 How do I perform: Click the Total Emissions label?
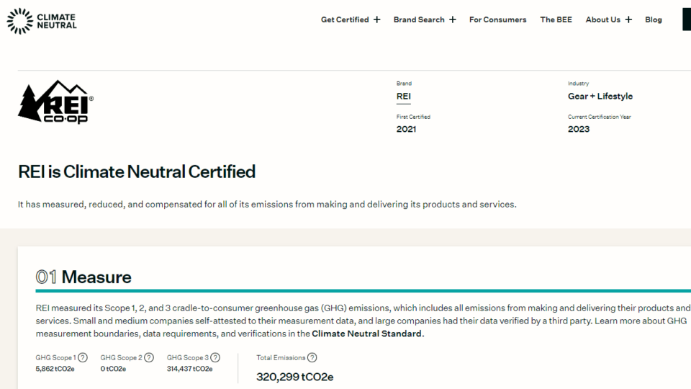[x=281, y=358]
